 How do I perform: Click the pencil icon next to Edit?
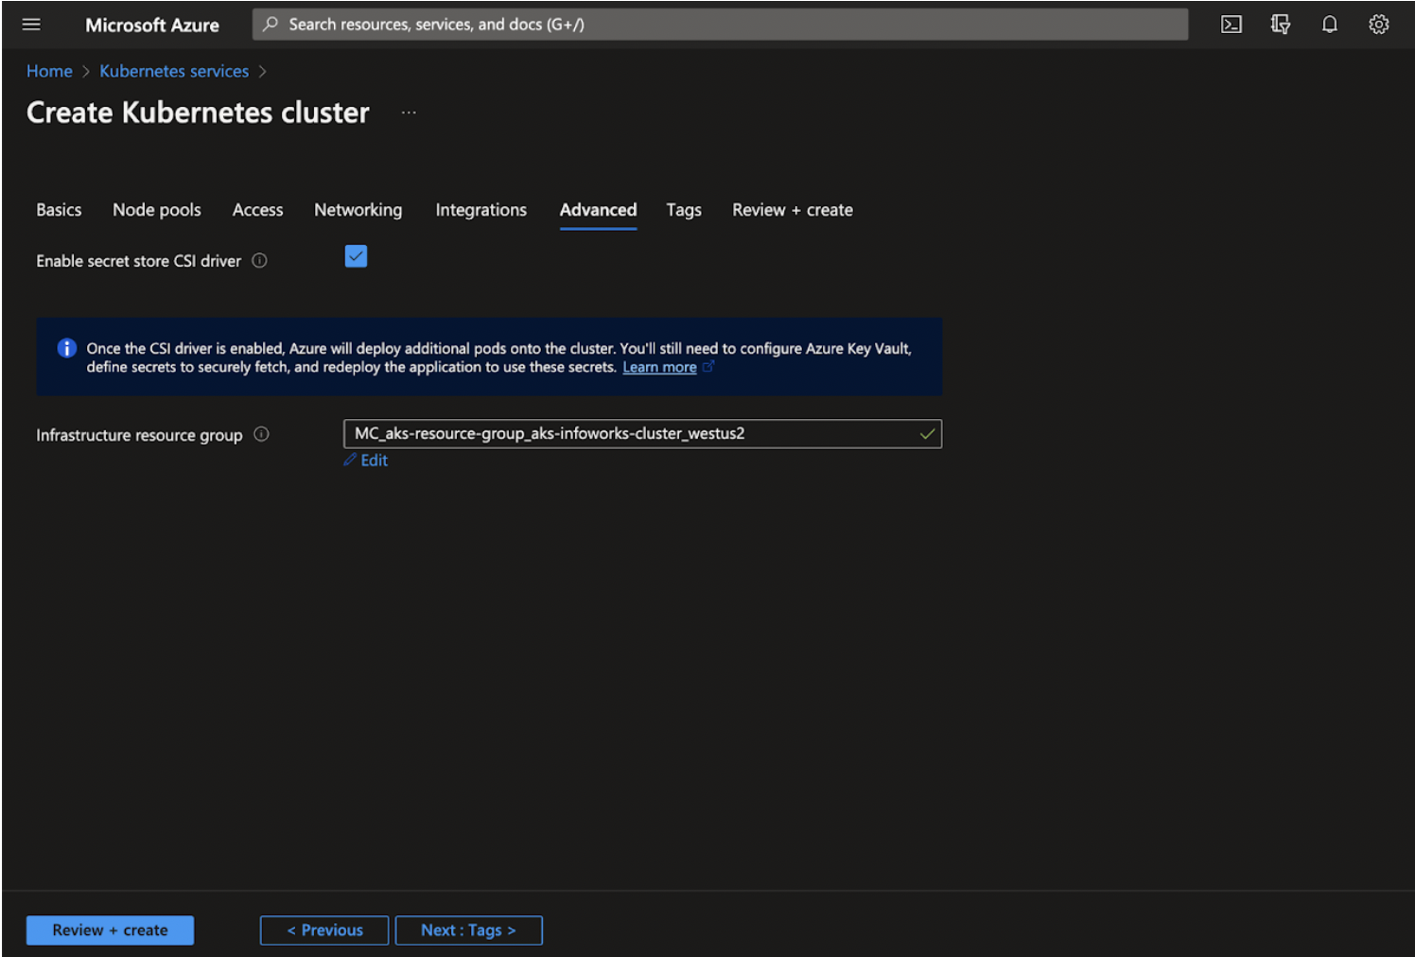click(x=350, y=460)
